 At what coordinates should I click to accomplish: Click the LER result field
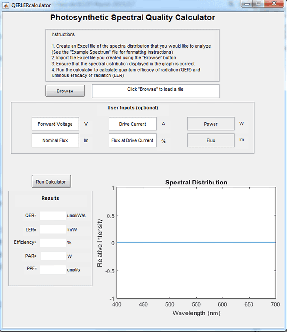click(53, 229)
